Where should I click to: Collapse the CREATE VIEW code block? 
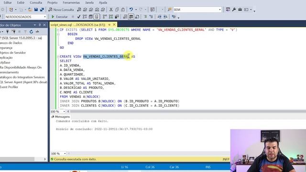coord(58,56)
